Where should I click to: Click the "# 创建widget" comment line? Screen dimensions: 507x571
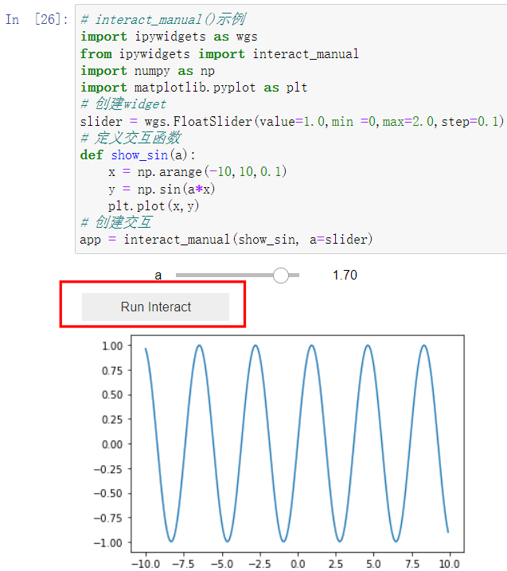click(x=123, y=104)
